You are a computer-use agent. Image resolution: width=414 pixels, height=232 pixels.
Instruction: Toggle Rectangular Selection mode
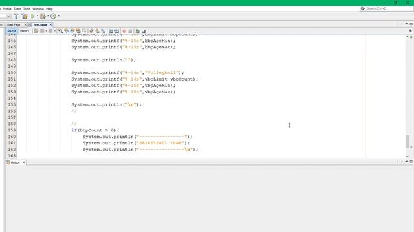(84, 31)
